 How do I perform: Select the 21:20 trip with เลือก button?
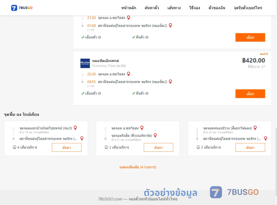(x=250, y=37)
